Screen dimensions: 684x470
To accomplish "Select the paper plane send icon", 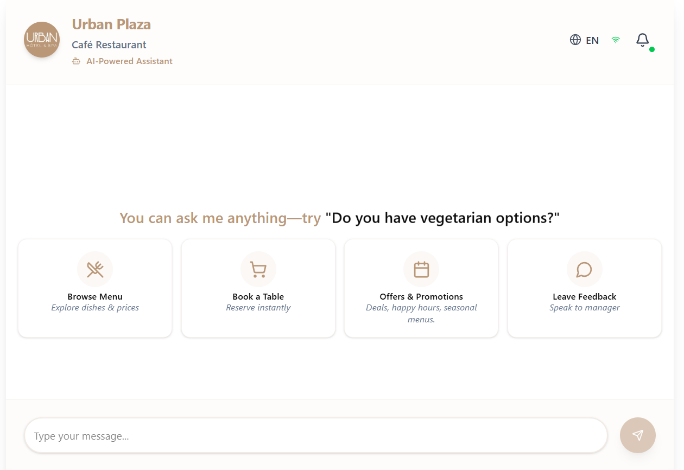I will coord(637,435).
